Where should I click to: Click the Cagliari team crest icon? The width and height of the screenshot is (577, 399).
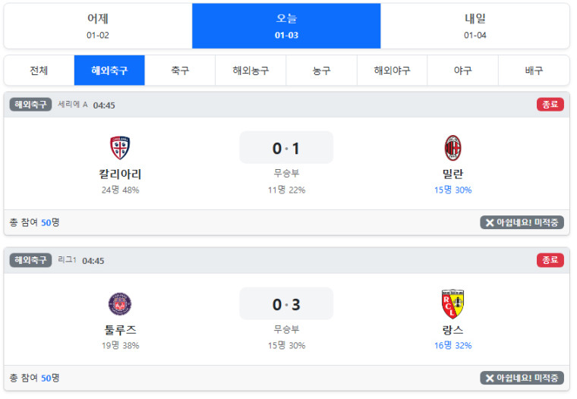coord(120,148)
